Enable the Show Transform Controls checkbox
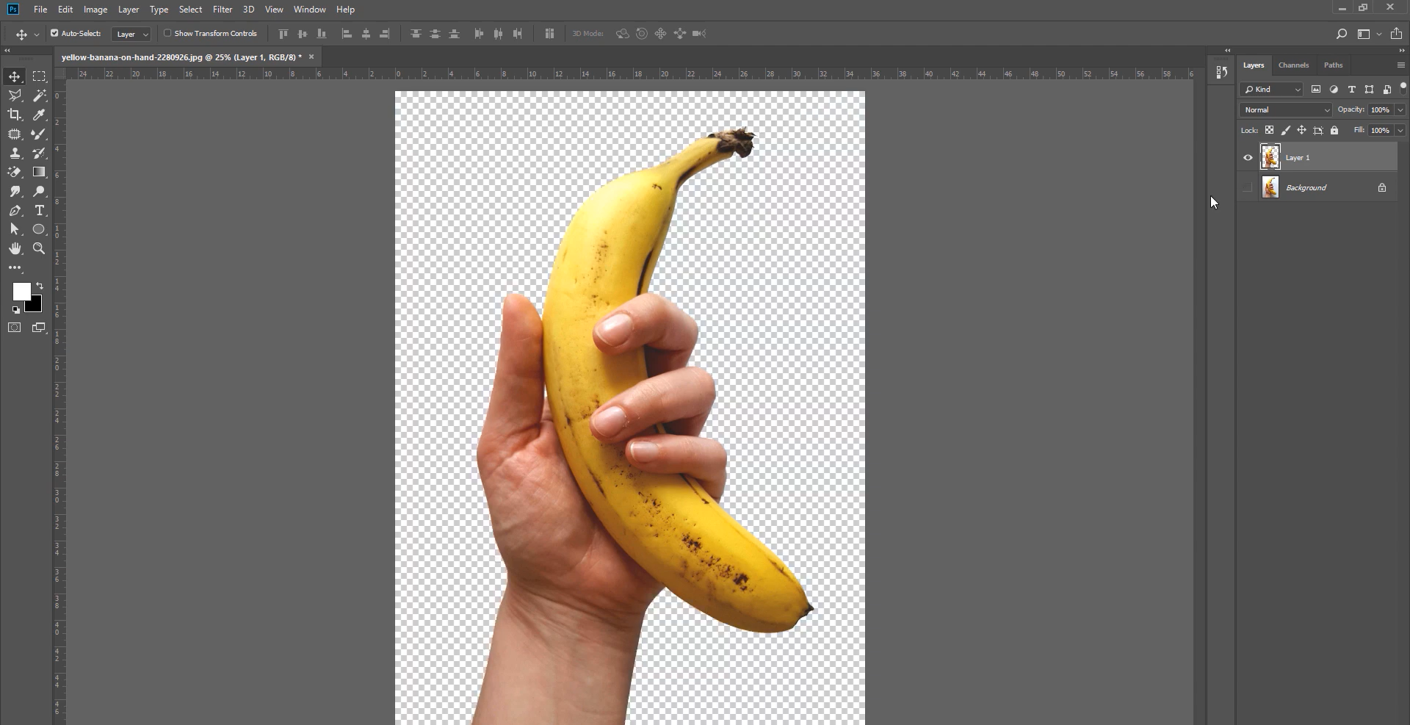Viewport: 1410px width, 725px height. point(167,33)
